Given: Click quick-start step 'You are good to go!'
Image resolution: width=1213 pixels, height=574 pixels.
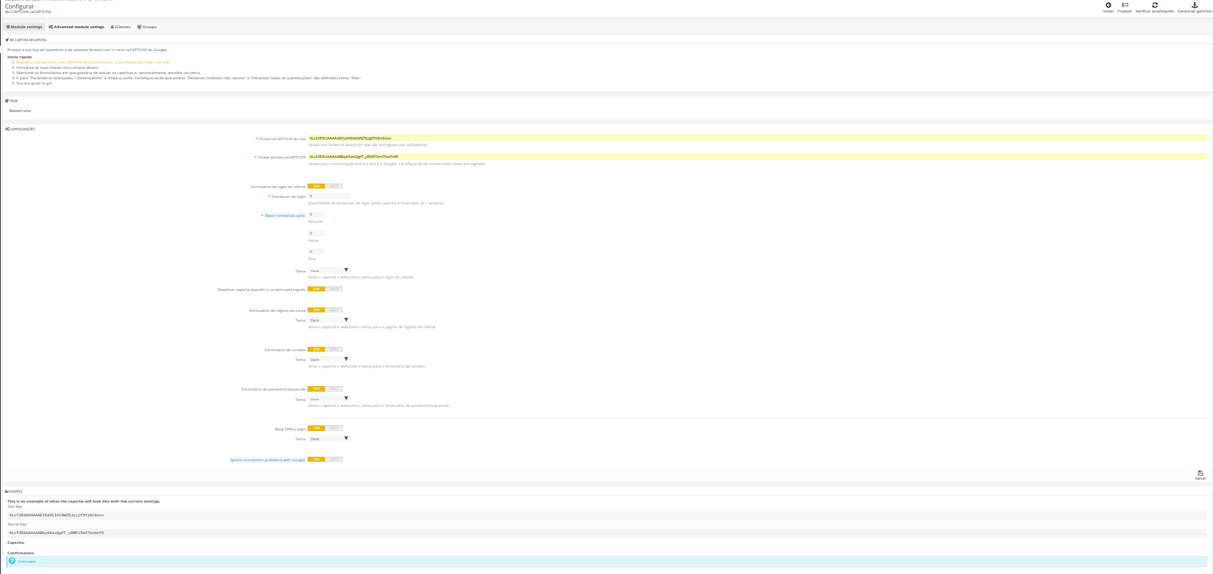Looking at the screenshot, I should point(34,83).
